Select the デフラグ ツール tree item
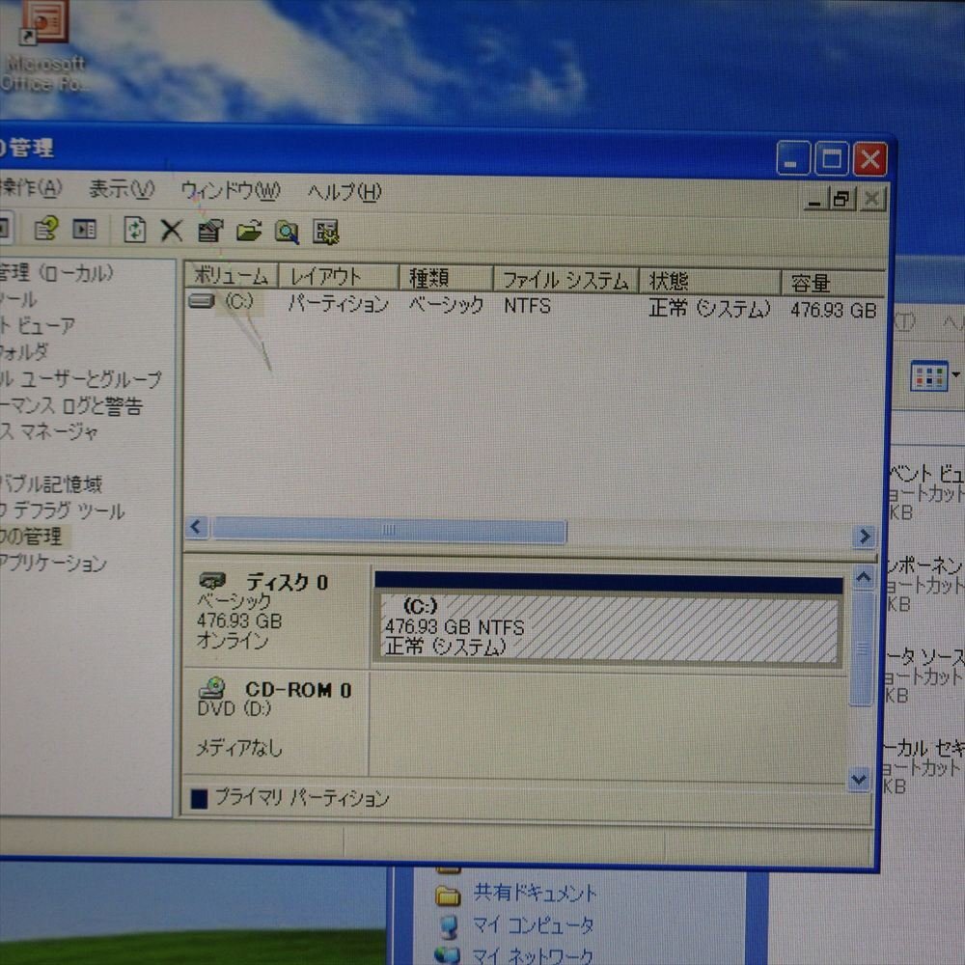The height and width of the screenshot is (965, 965). tap(62, 510)
